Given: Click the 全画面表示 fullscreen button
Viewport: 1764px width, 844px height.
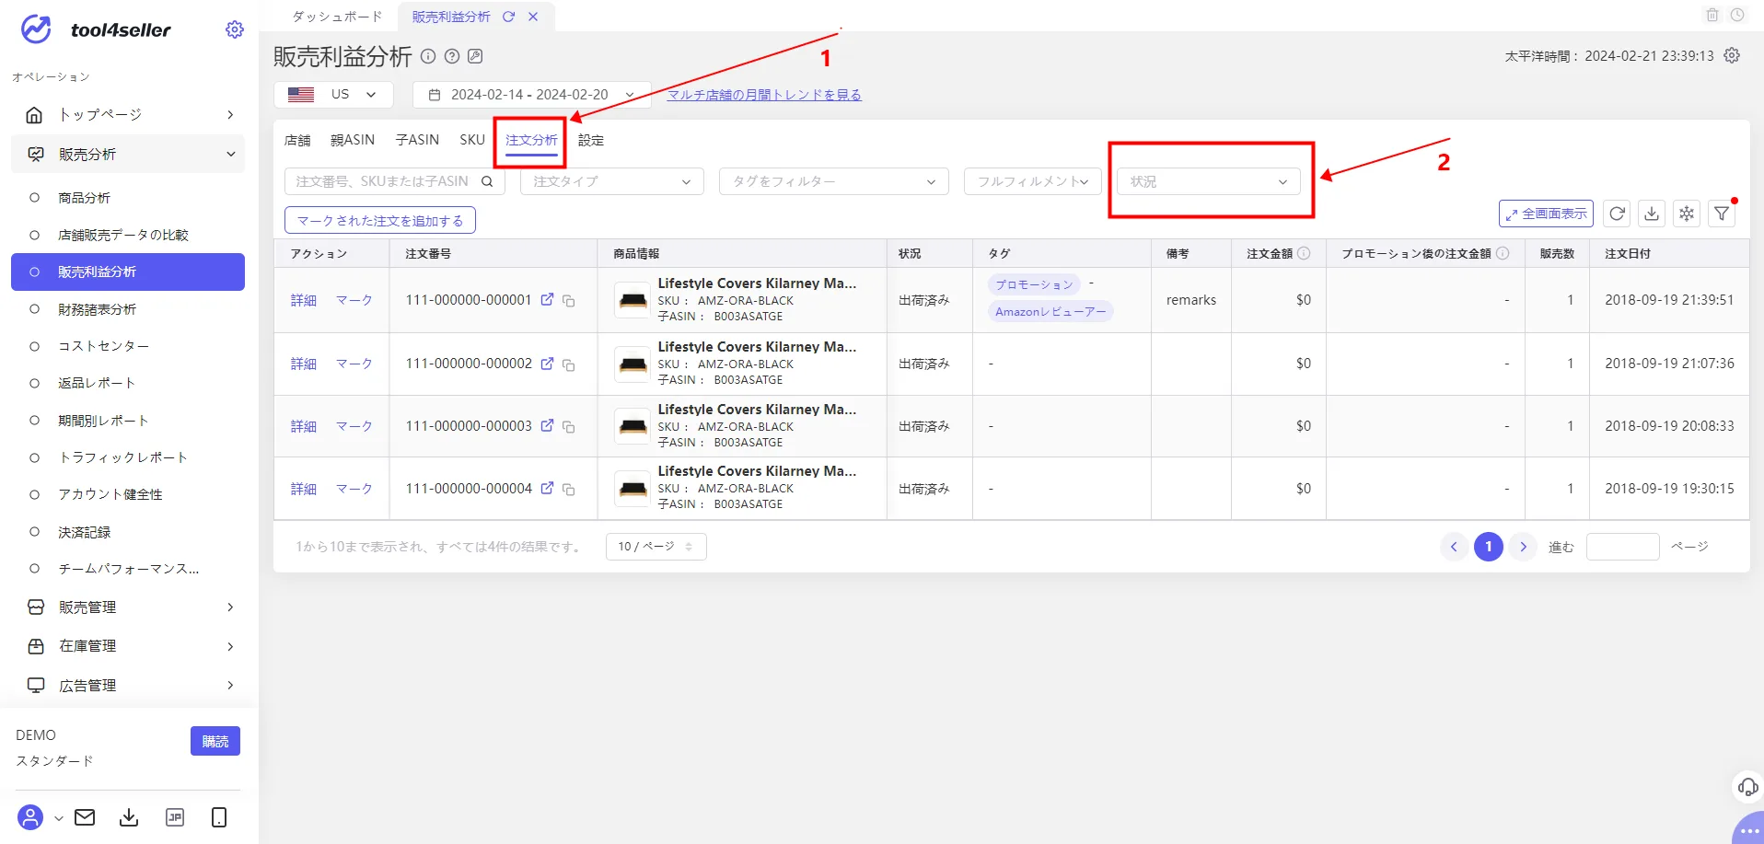Looking at the screenshot, I should coord(1547,214).
